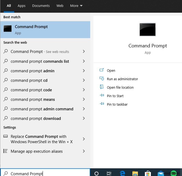Click the magnifier icon in the search box
Screen dimensions: 182x176
tap(5, 173)
